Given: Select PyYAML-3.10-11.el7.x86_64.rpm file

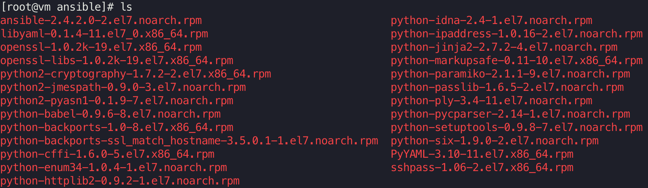Looking at the screenshot, I should coord(482,154).
